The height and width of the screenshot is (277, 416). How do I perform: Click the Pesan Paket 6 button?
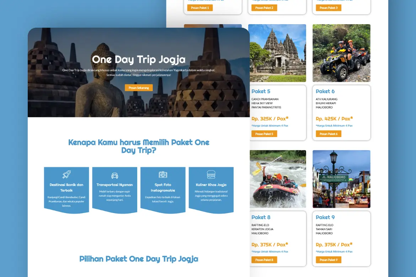[x=329, y=134]
